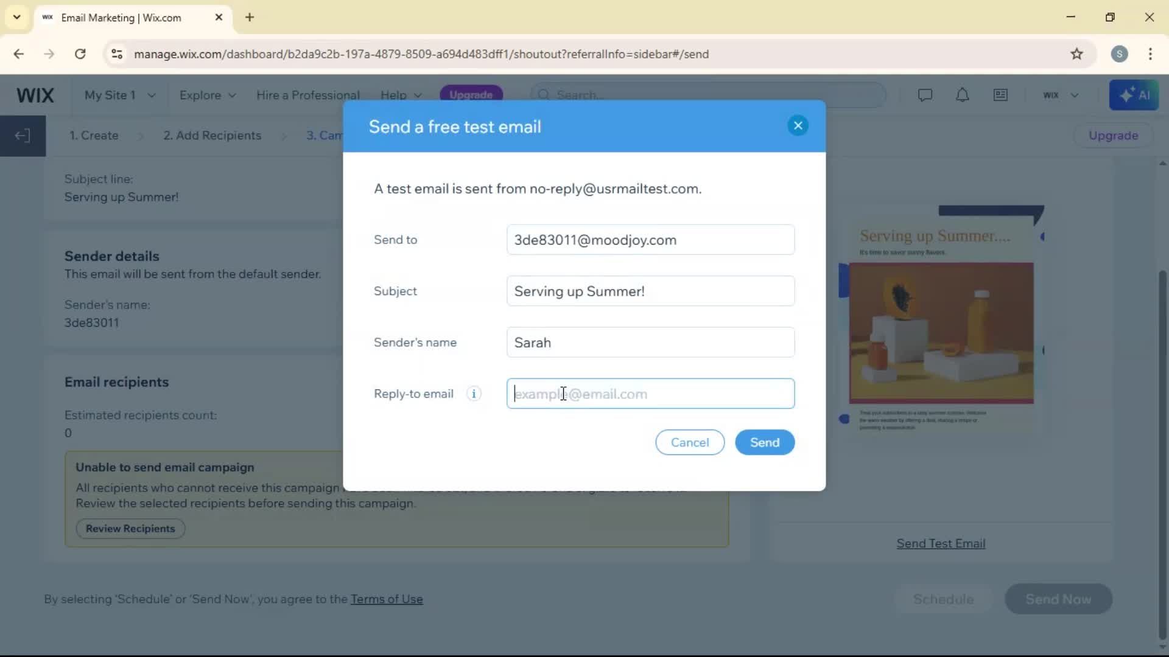Screen dimensions: 1169x657
Task: Open the Terms of Use link
Action: (387, 599)
